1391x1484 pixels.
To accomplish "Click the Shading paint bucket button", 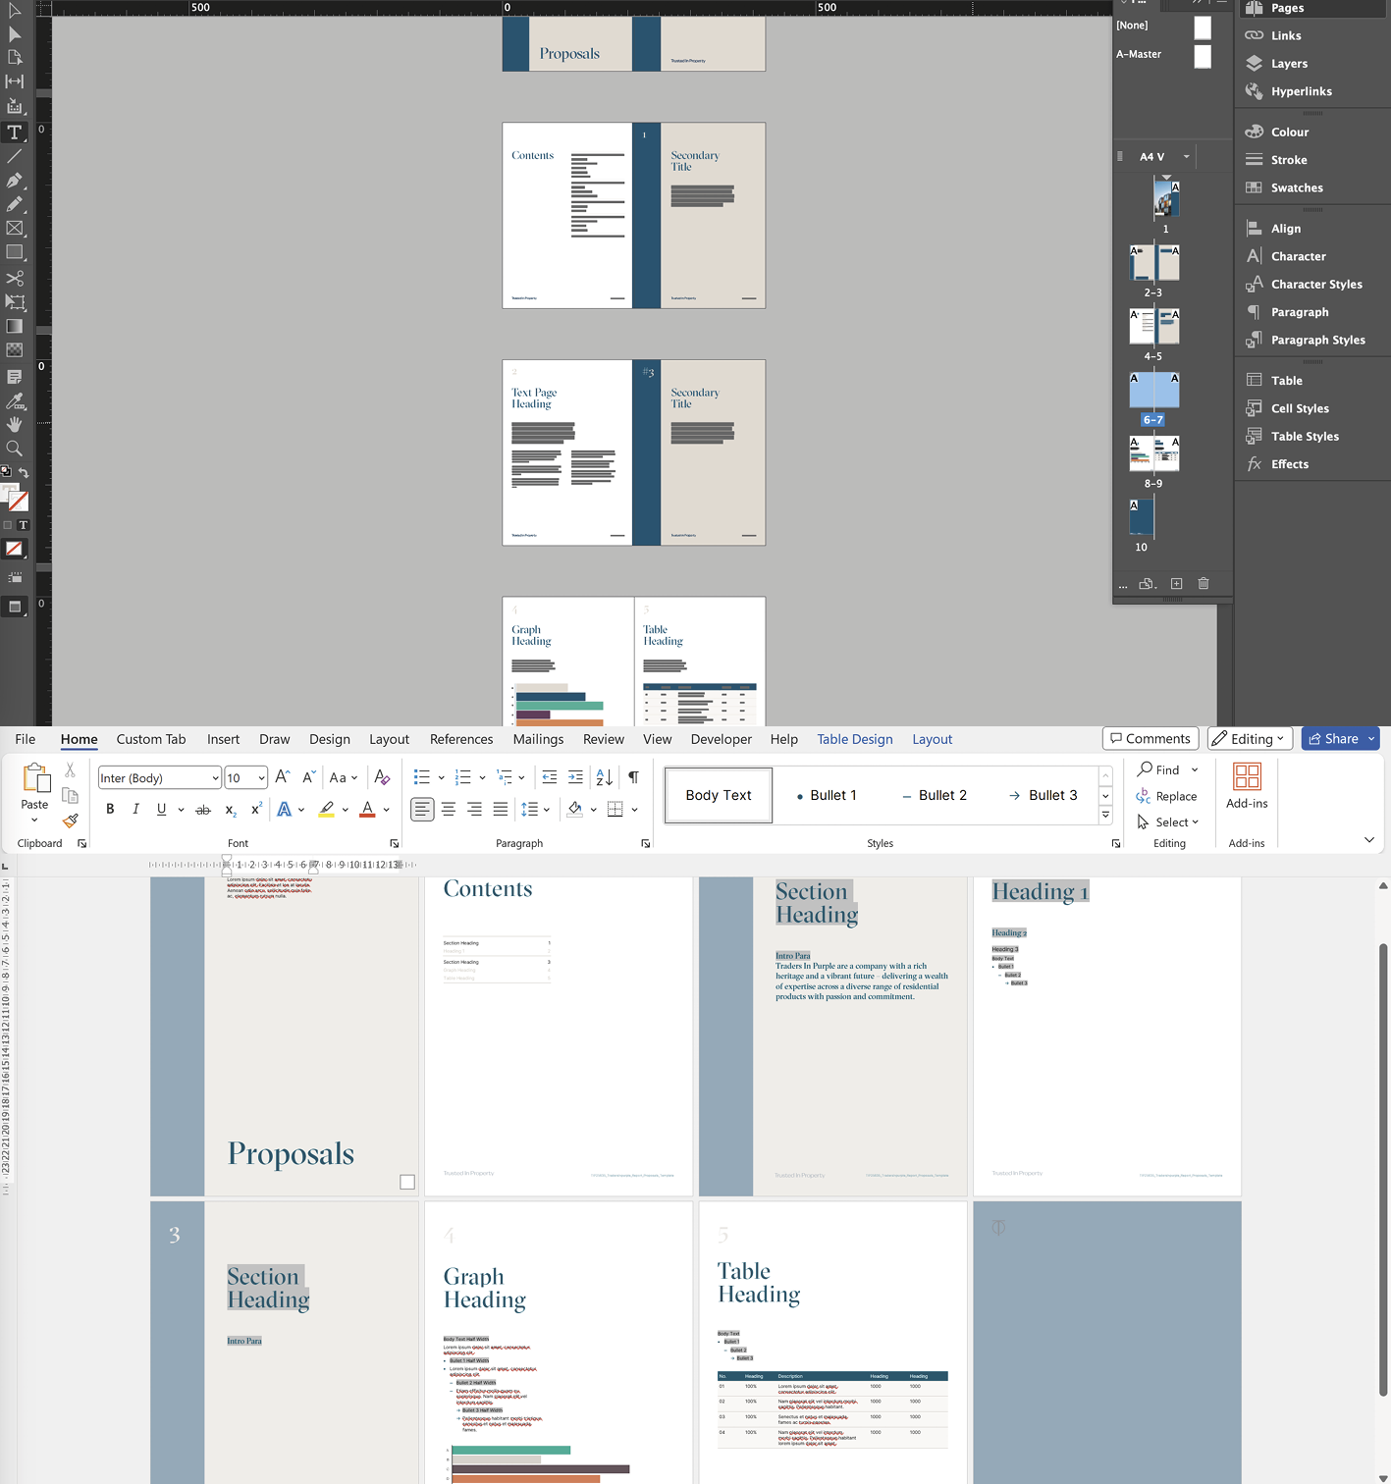I will (x=575, y=809).
